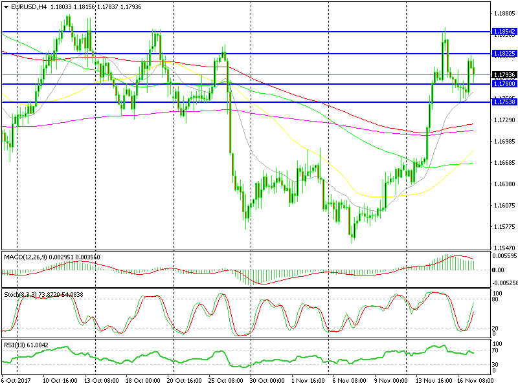
Task: Select the 1.16985 price axis value
Action: 504,142
